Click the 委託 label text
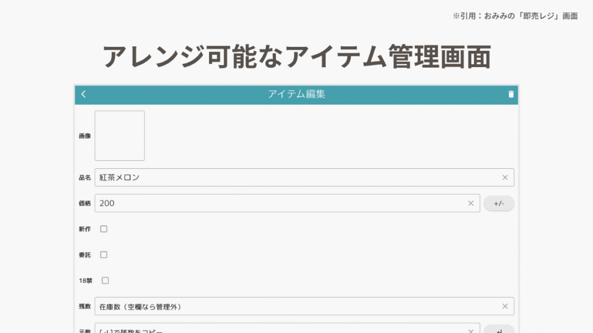The width and height of the screenshot is (593, 333). click(x=85, y=255)
